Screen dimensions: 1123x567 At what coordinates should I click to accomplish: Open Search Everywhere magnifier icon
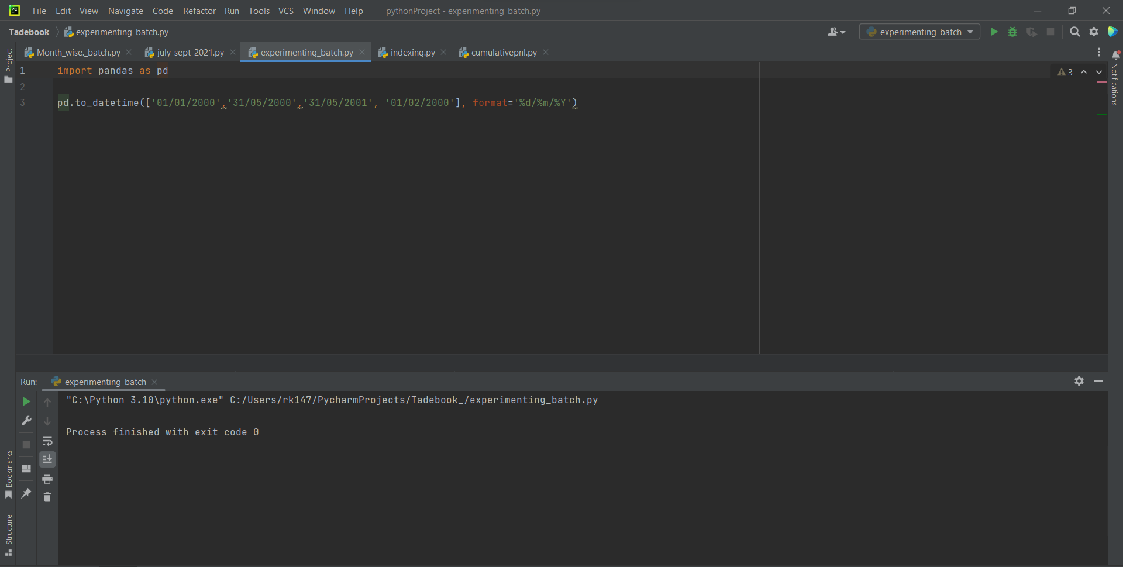coord(1075,32)
